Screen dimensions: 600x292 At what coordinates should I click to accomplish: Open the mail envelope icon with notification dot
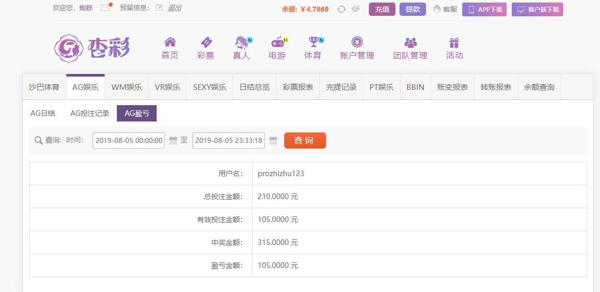coord(106,7)
